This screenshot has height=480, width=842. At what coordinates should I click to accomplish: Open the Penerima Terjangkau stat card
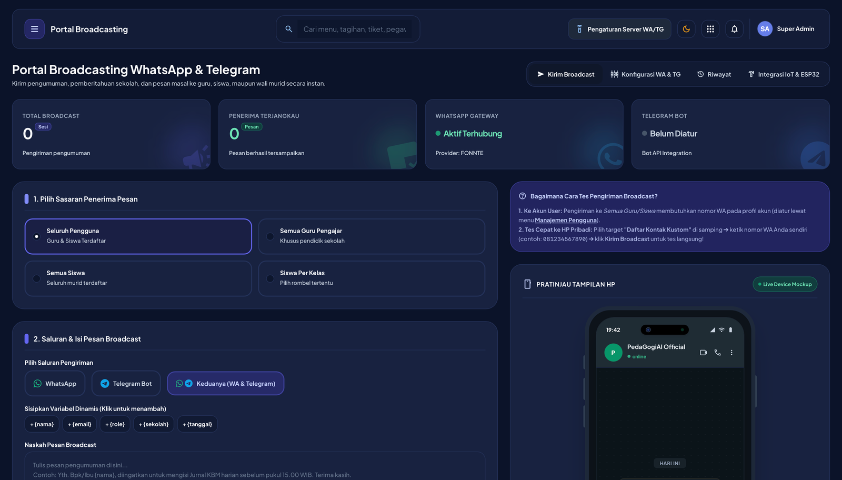(x=317, y=134)
